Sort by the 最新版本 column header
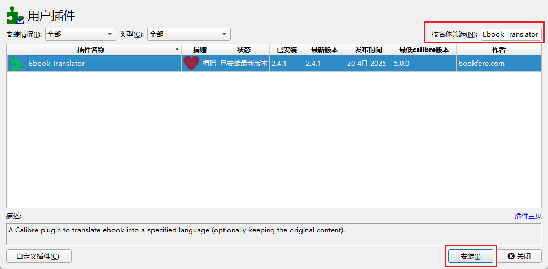 [323, 50]
